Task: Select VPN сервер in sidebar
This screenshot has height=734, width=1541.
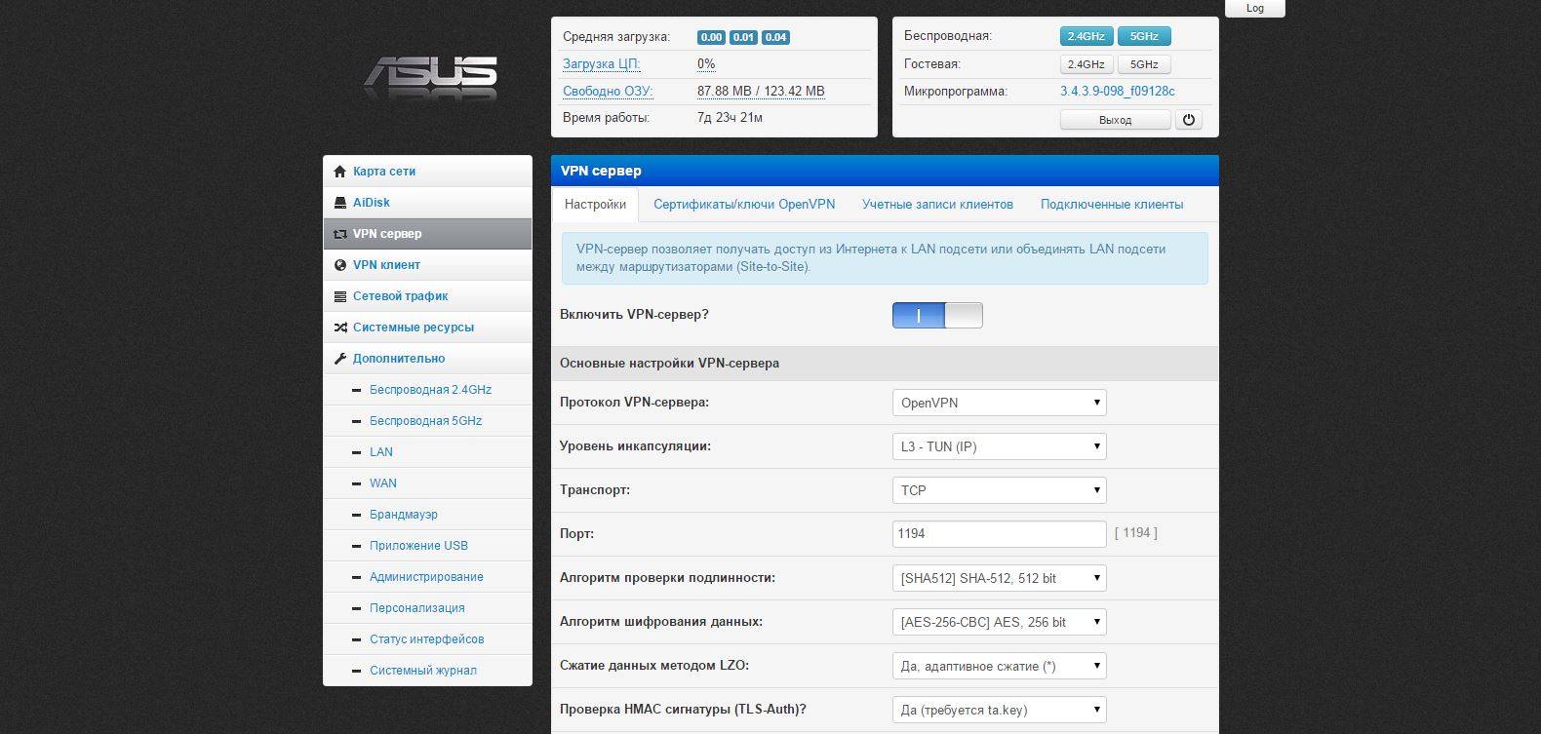Action: point(427,234)
